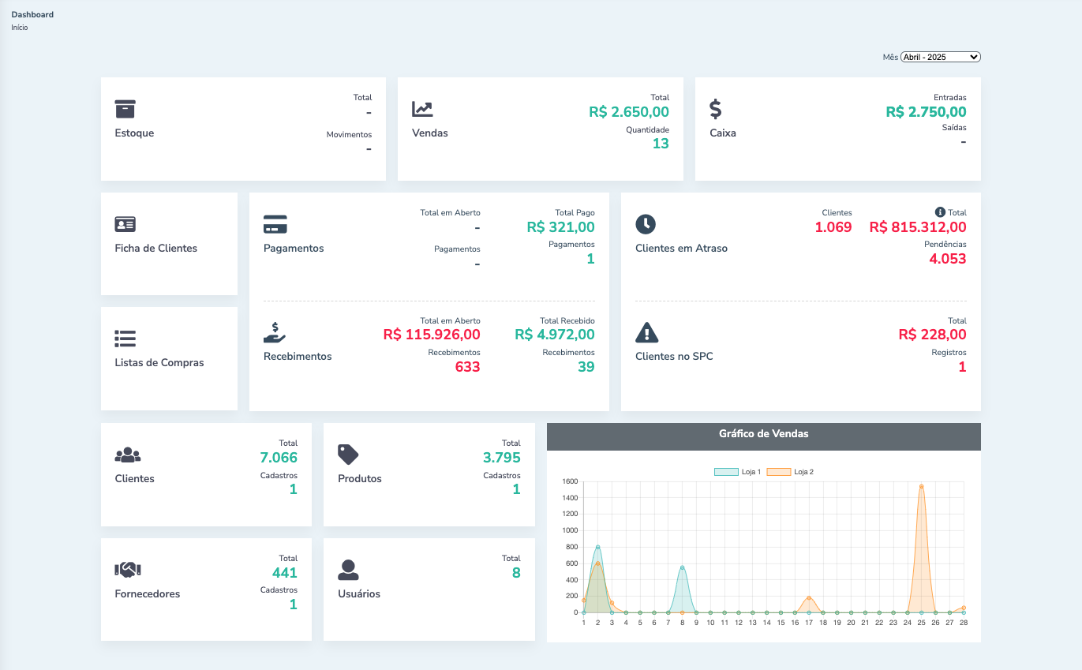Open Ficha de Clientes card icon
Viewport: 1082px width, 670px height.
point(125,224)
